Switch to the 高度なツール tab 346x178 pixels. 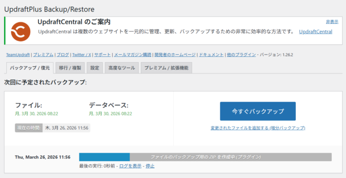click(121, 68)
